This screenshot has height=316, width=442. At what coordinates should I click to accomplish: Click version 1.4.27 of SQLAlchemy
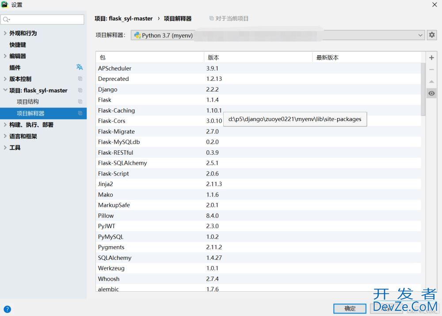tap(214, 258)
